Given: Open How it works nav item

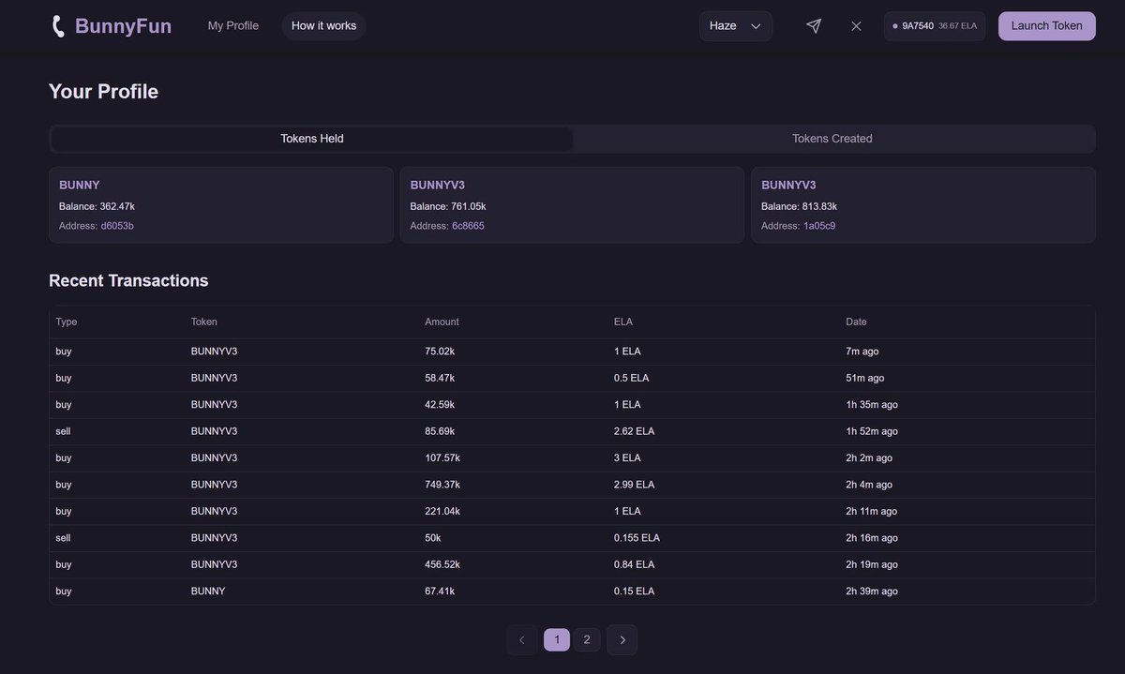Looking at the screenshot, I should click(323, 26).
